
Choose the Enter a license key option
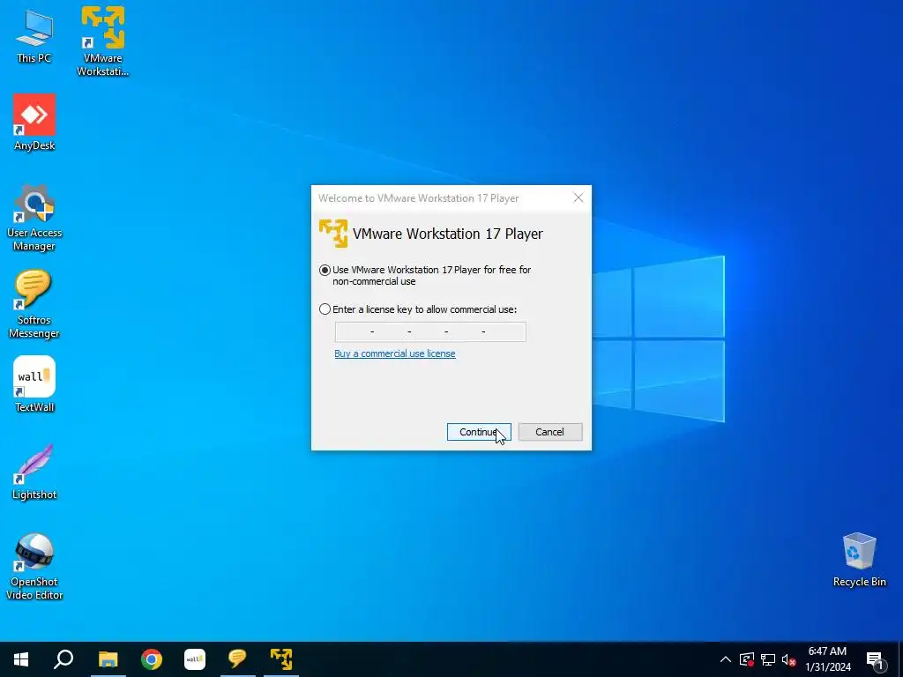point(325,309)
